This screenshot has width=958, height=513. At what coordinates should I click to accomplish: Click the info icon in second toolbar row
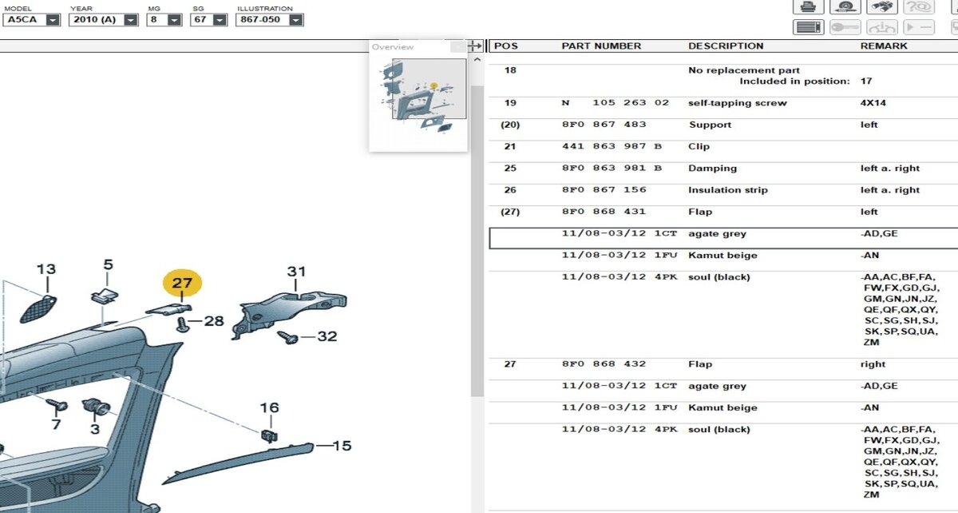[881, 27]
